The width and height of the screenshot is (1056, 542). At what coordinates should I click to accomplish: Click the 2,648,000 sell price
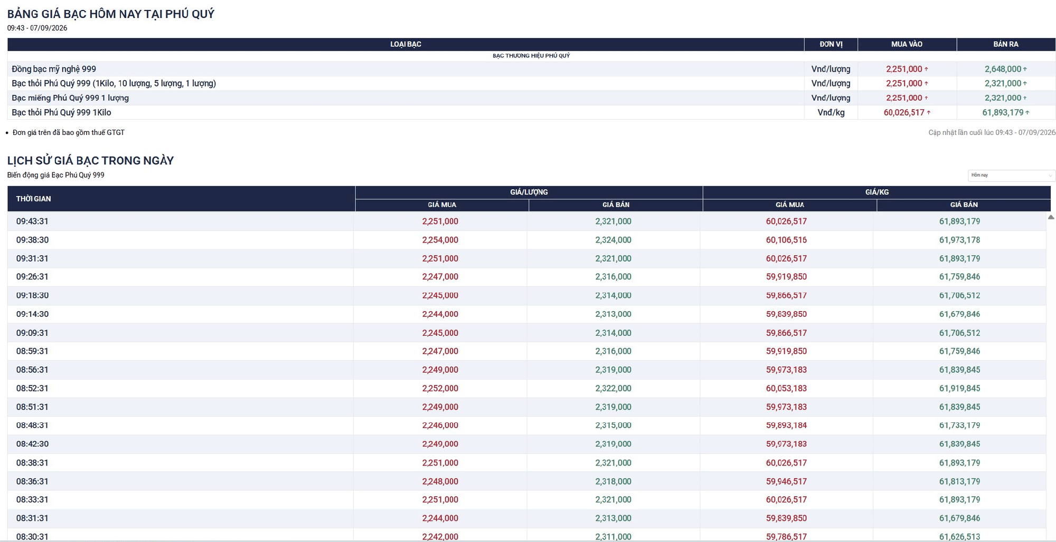pyautogui.click(x=1003, y=69)
